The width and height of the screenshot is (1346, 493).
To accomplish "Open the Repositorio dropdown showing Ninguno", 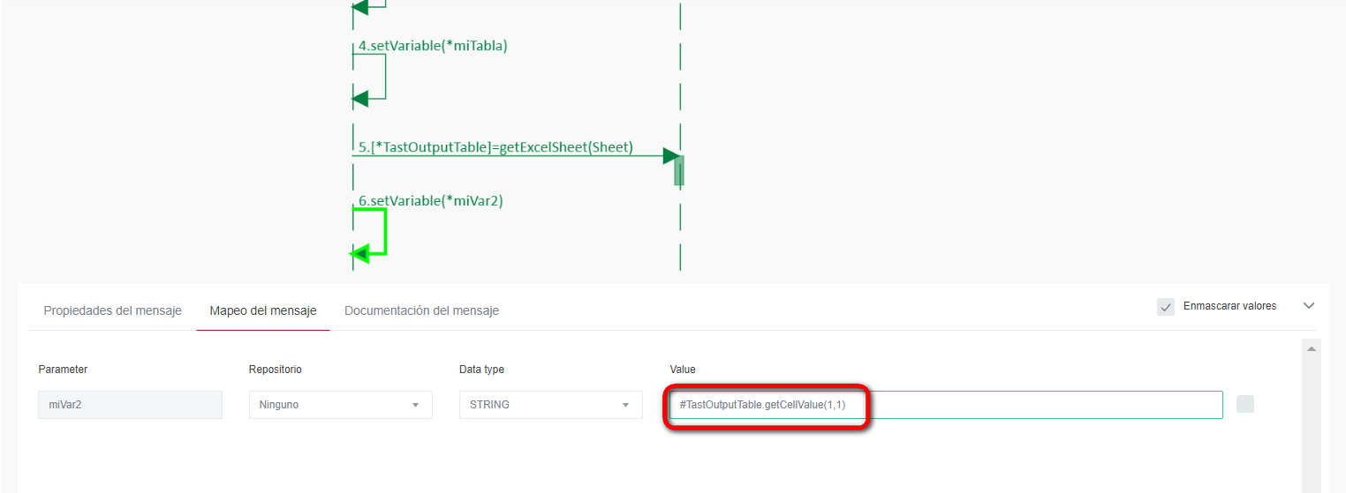I will tap(340, 405).
